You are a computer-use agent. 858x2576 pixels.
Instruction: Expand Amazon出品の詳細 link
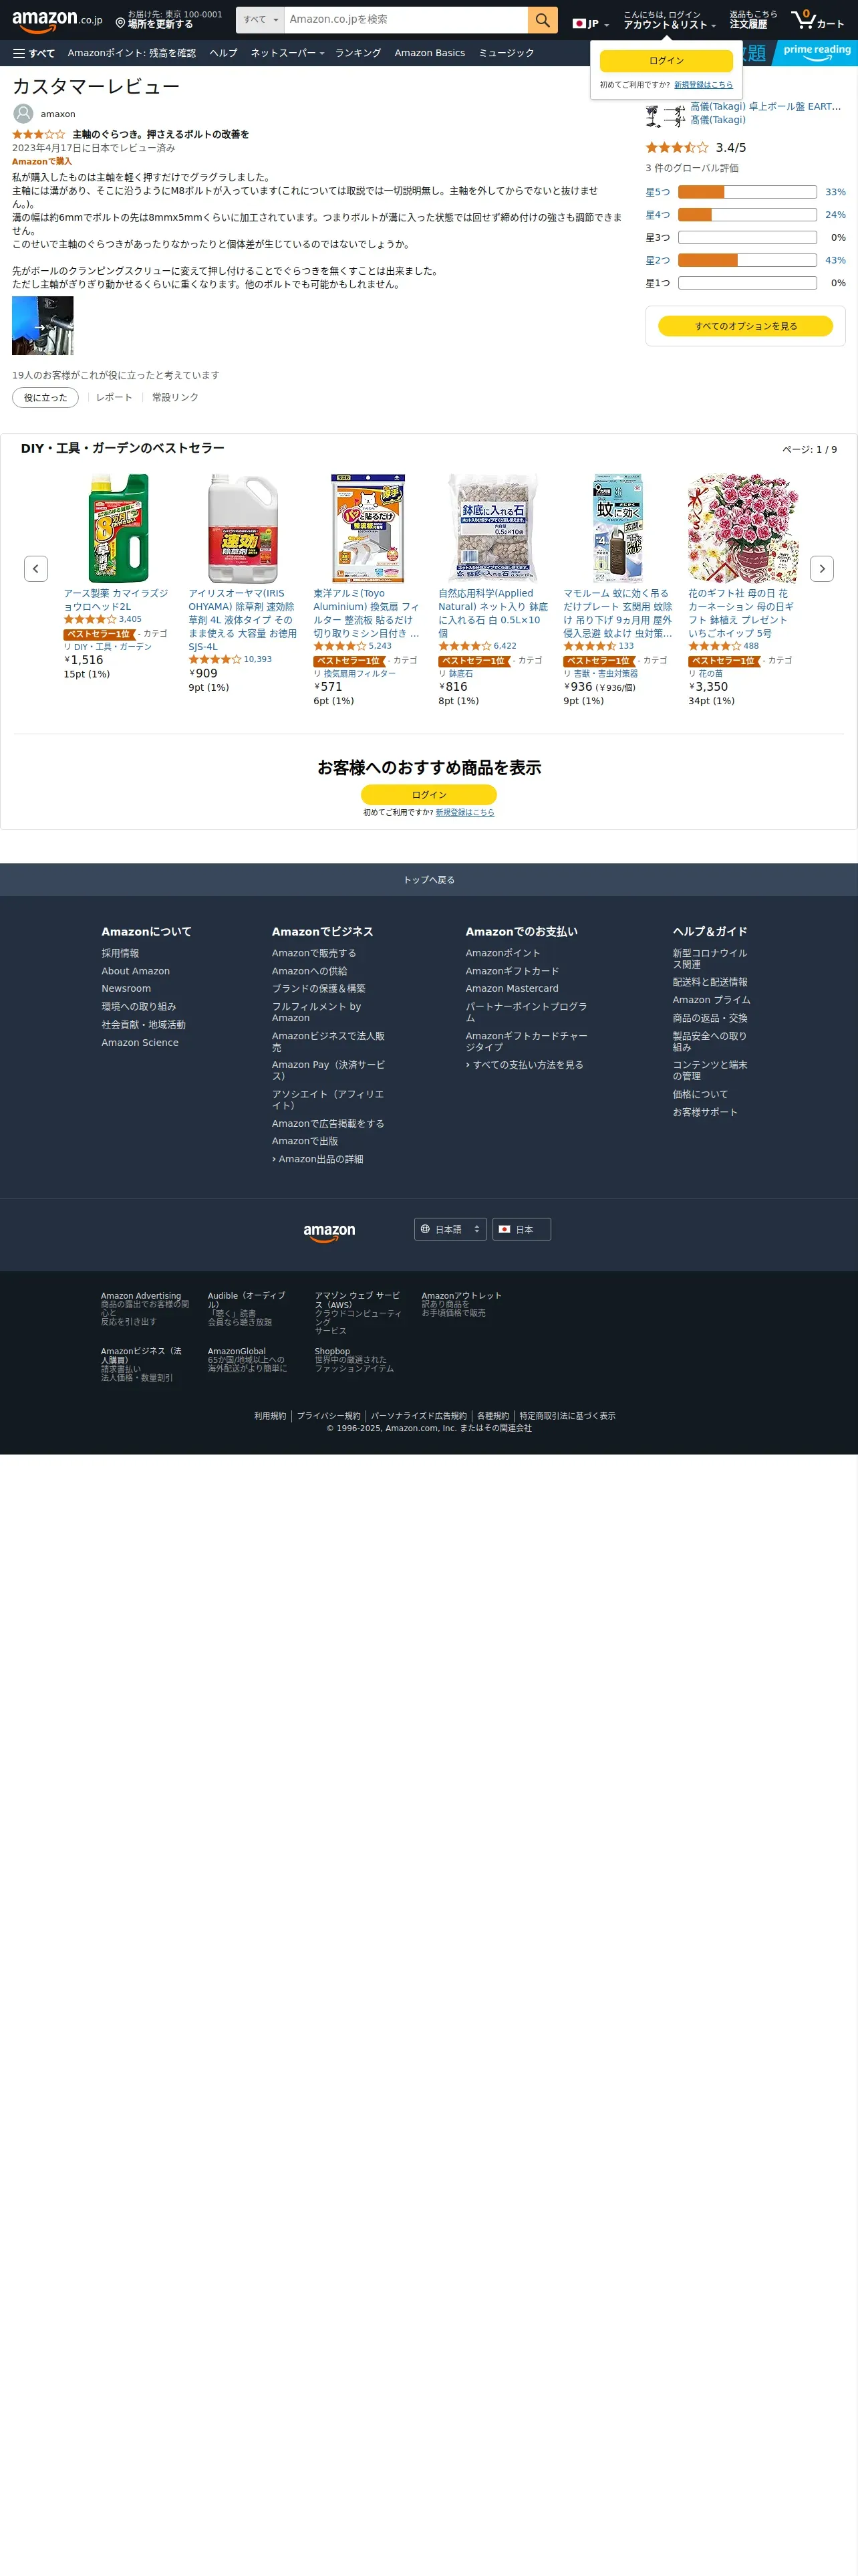click(317, 1159)
